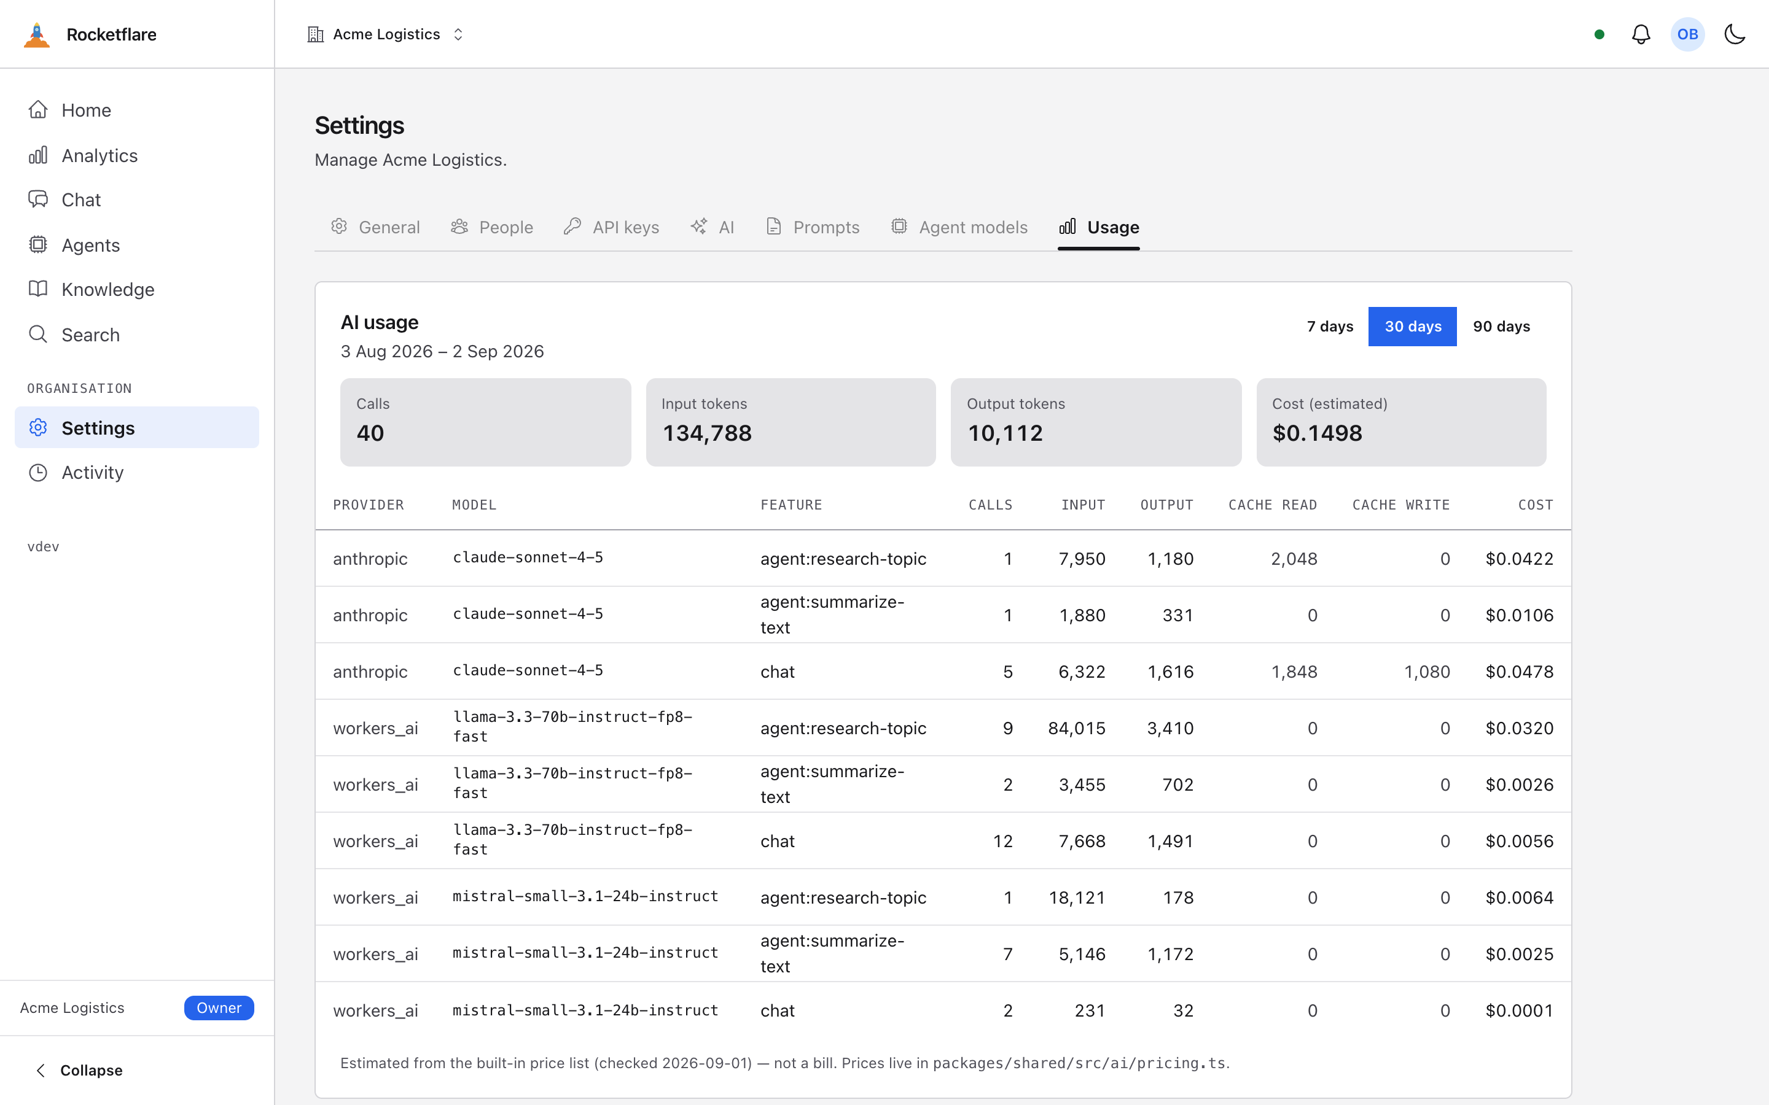
Task: Click the Rocketflare rocket logo
Action: point(37,34)
